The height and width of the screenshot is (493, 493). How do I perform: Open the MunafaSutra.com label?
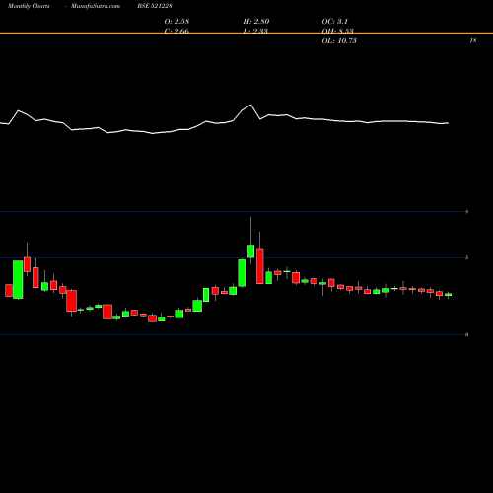pyautogui.click(x=96, y=6)
